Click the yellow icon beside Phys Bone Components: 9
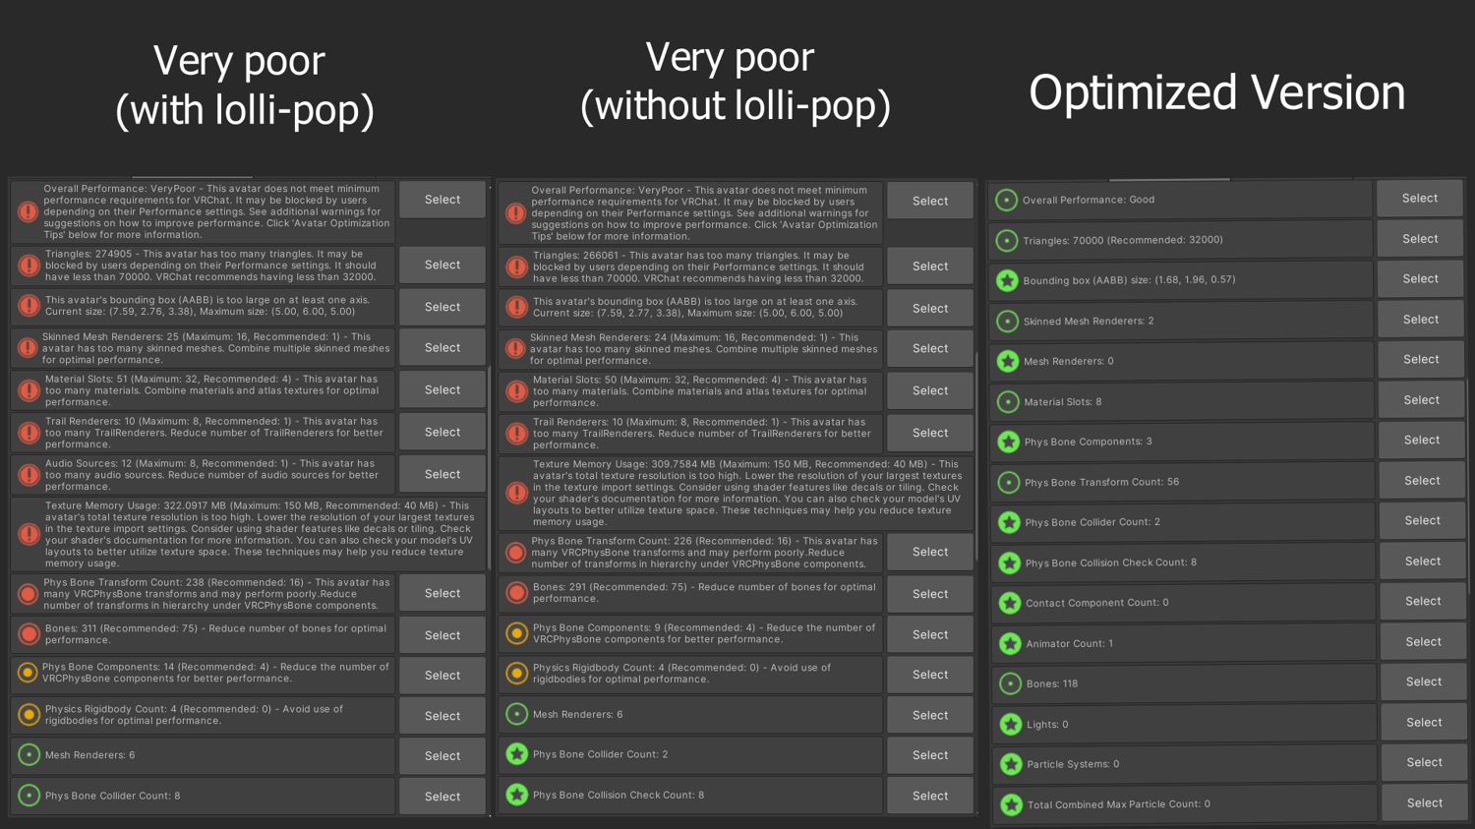Viewport: 1475px width, 829px height. coord(516,634)
